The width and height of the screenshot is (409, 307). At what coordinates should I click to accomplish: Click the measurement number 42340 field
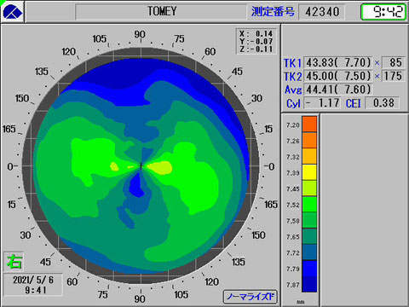coord(322,12)
